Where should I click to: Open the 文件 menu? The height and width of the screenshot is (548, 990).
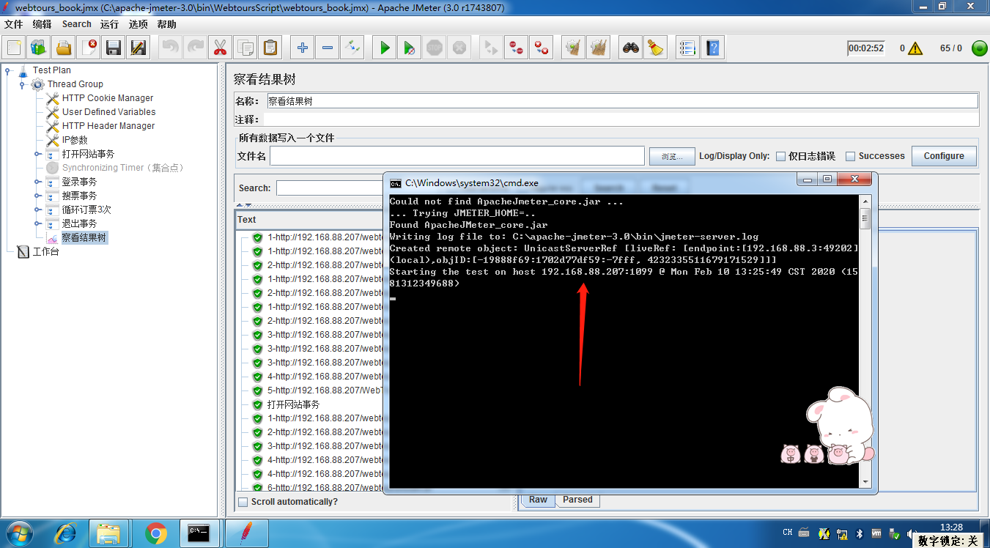click(14, 24)
